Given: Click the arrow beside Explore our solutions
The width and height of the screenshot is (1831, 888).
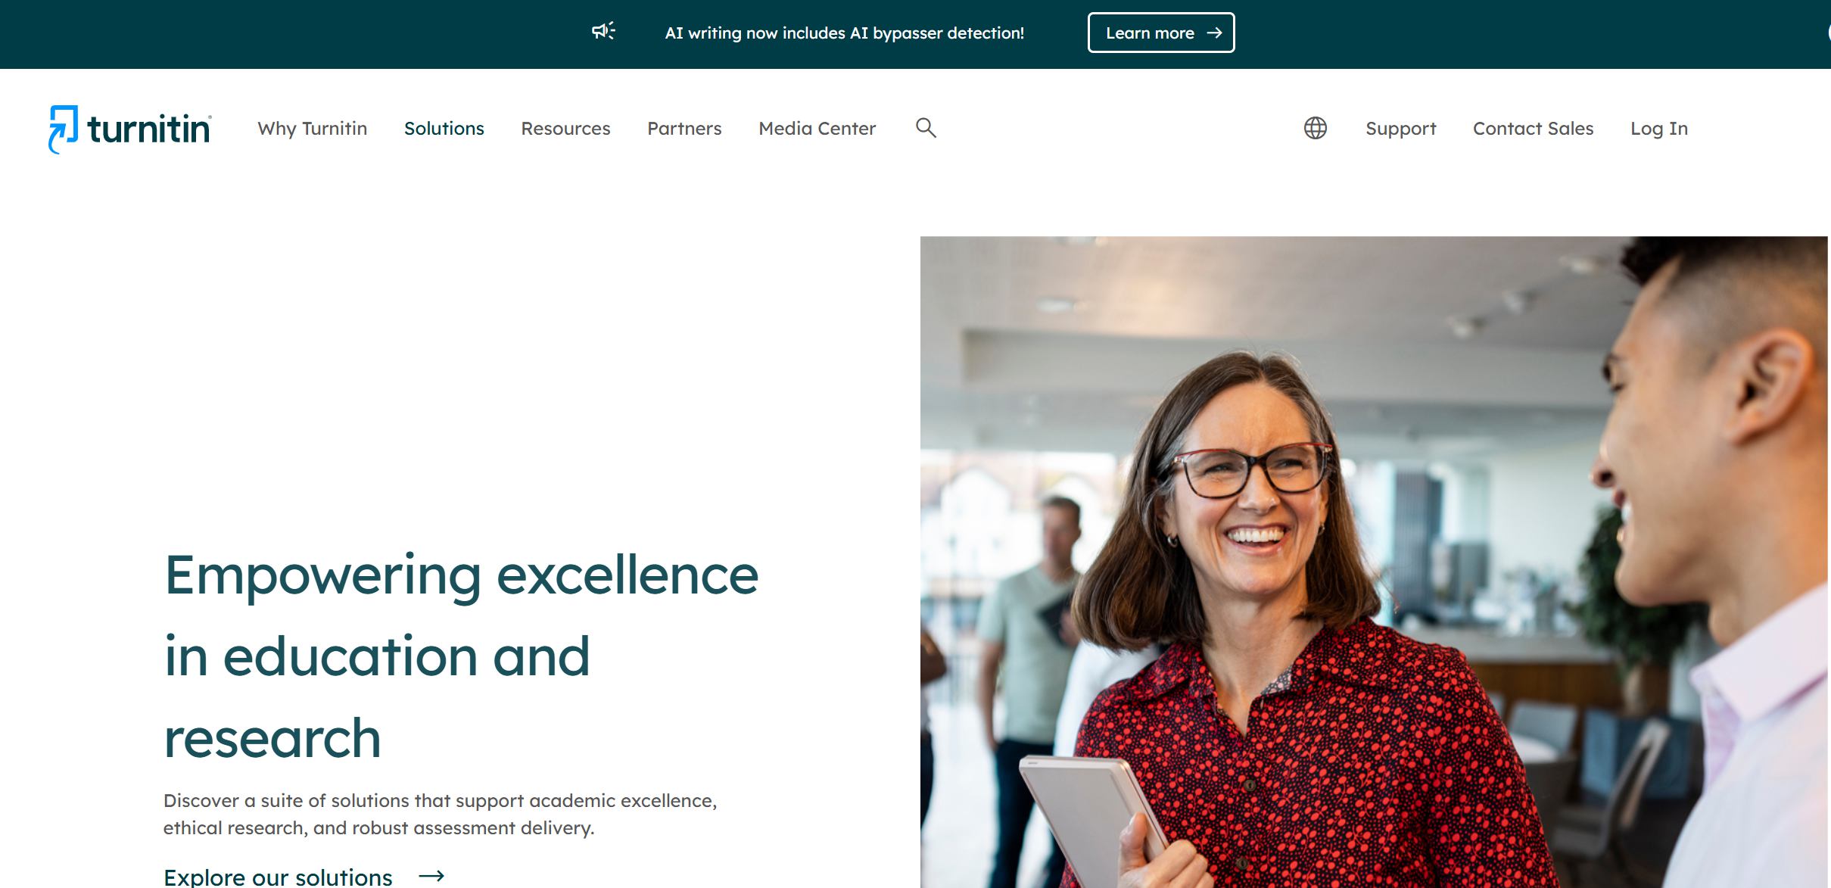Looking at the screenshot, I should [x=431, y=876].
